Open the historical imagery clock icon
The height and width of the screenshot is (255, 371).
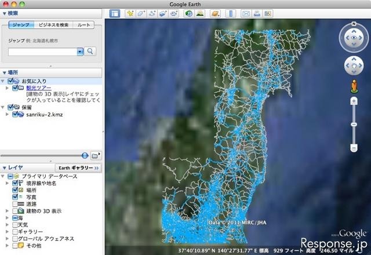[x=189, y=13]
